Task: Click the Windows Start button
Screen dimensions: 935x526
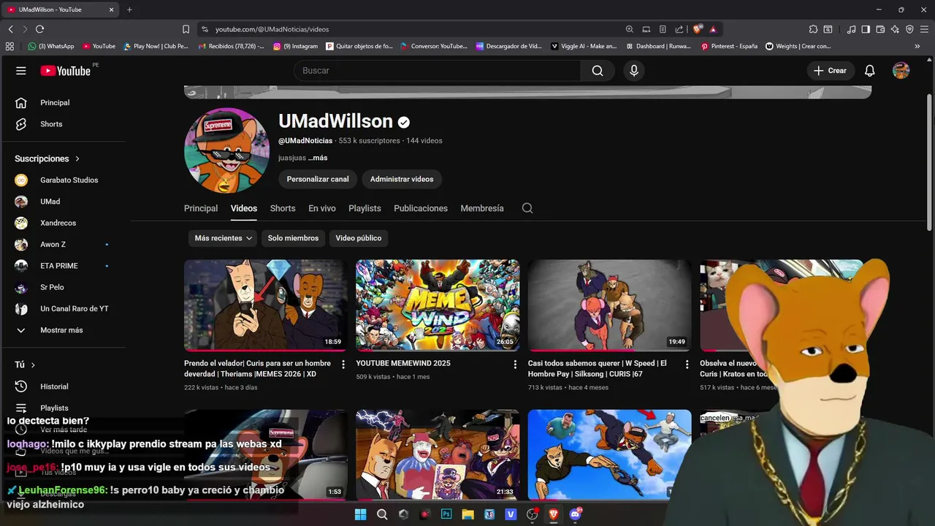Action: coord(360,514)
